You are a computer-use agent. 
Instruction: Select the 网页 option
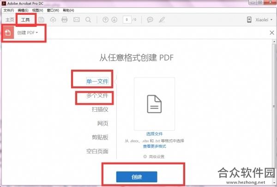pyautogui.click(x=102, y=123)
